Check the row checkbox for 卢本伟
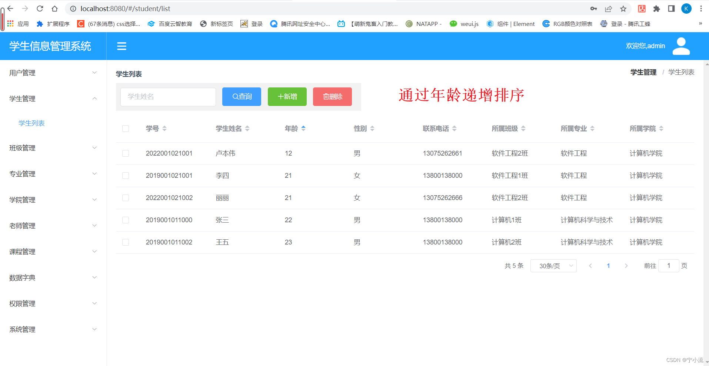Screen dimensions: 709x366 [126, 153]
